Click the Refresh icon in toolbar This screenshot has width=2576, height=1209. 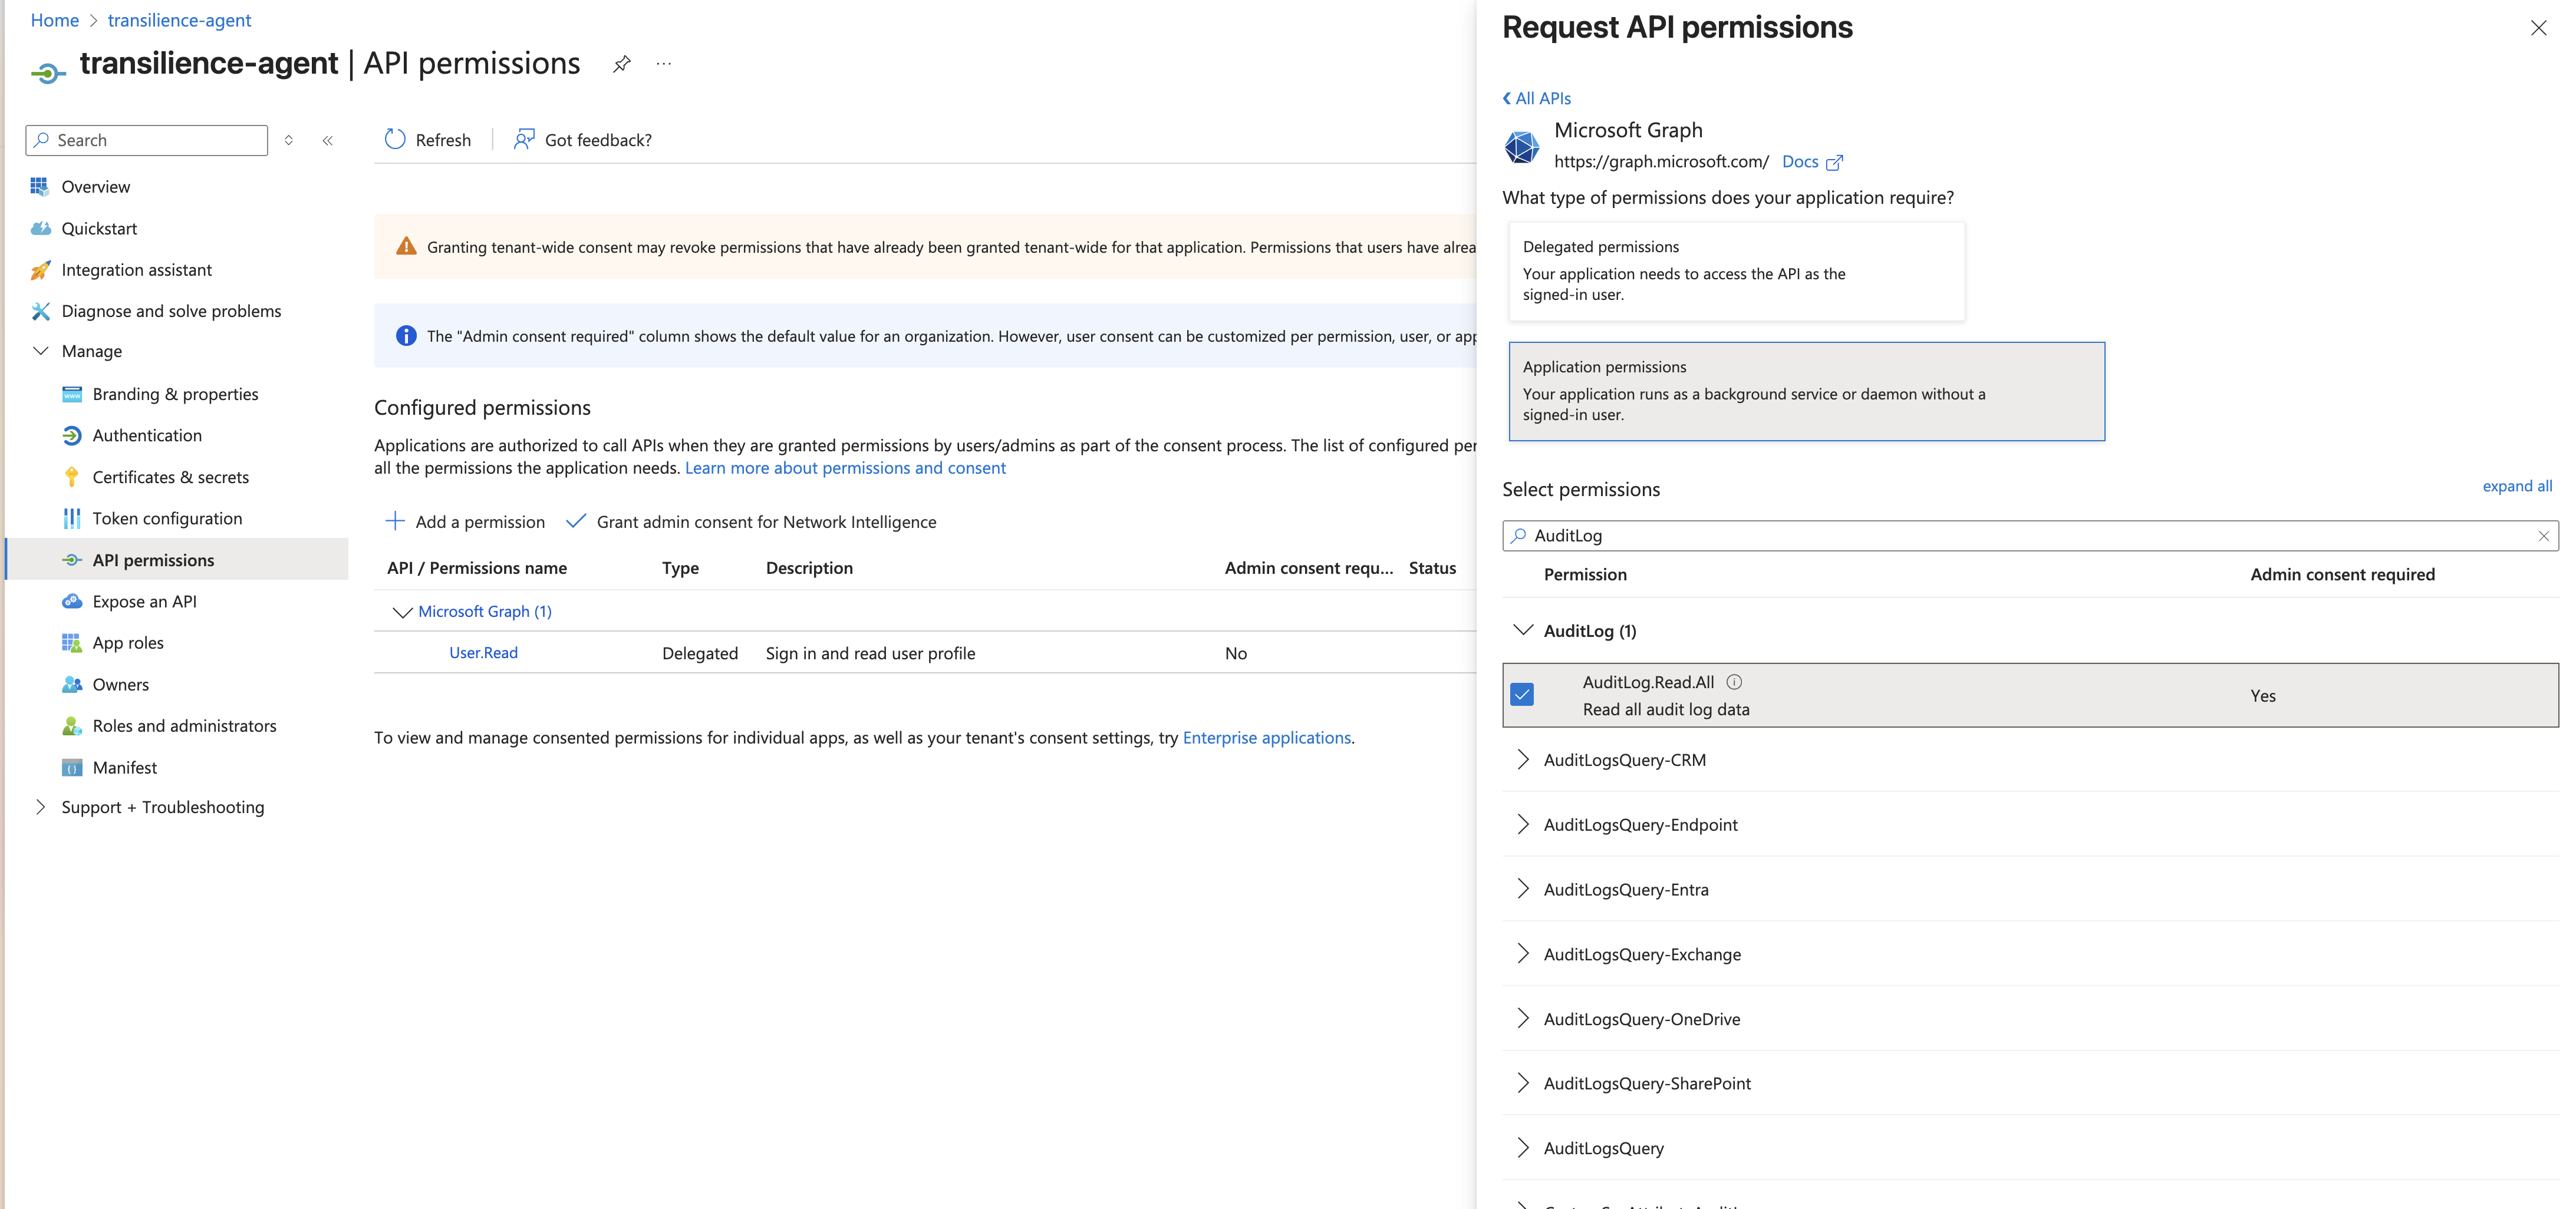click(x=395, y=140)
